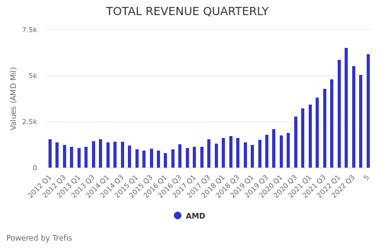Select the last bar on the right
Image resolution: width=378 pixels, height=252 pixels.
368,111
